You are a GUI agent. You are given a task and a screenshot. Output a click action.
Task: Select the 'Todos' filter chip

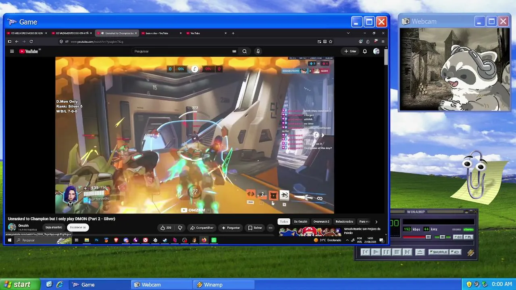point(284,222)
